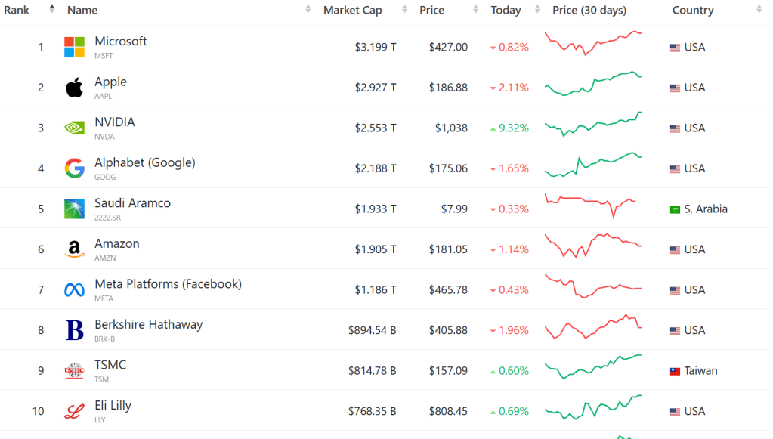Click the Saudi Aramco logo icon
This screenshot has height=439, width=773.
coord(74,209)
